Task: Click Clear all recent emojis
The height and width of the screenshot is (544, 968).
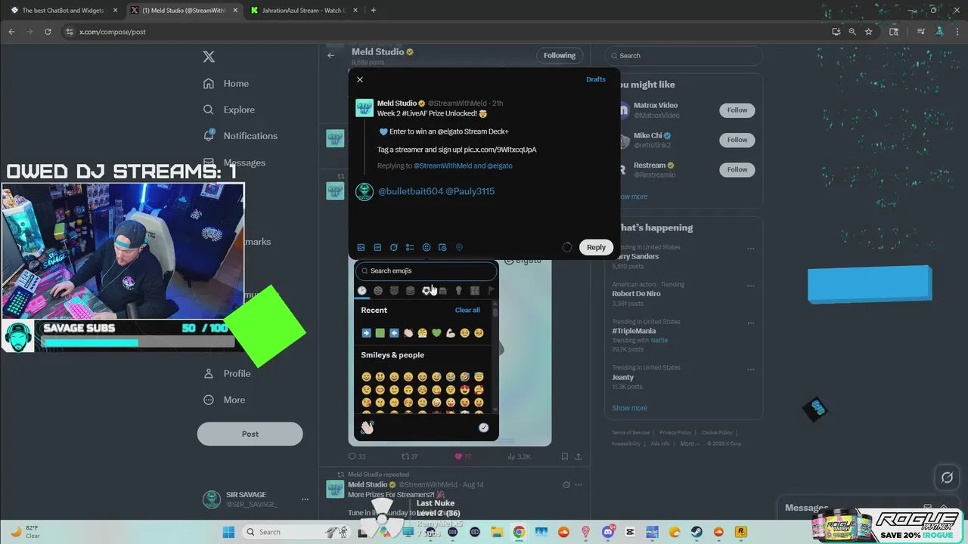Action: coord(467,310)
